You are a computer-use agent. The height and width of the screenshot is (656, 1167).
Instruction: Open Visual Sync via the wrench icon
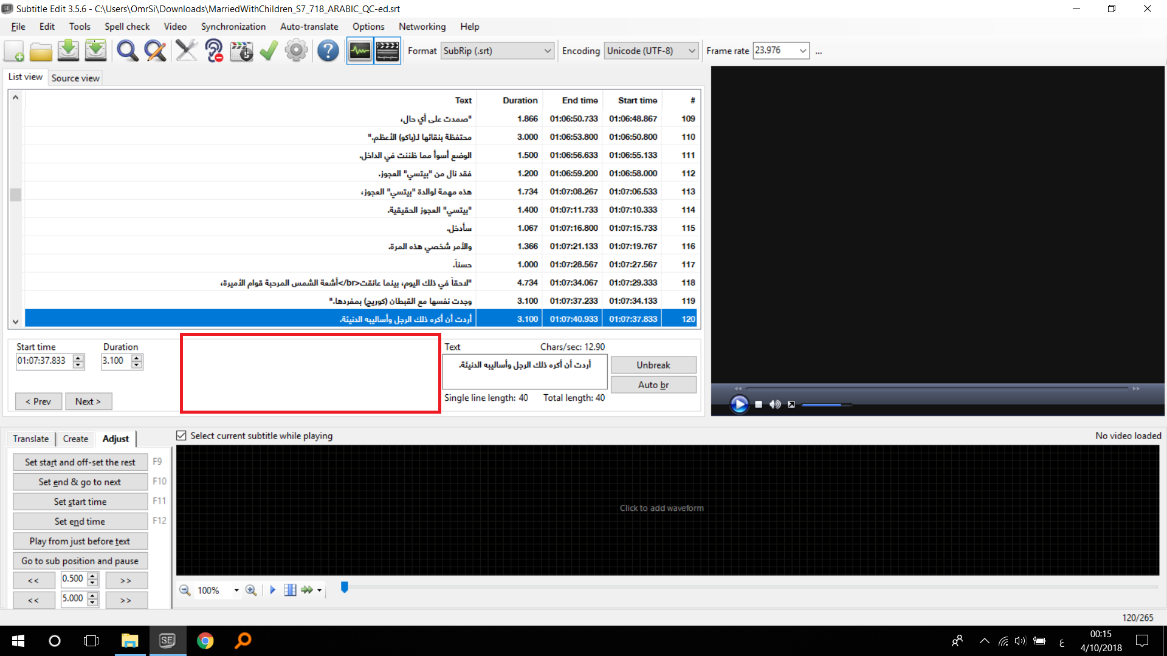(x=186, y=51)
